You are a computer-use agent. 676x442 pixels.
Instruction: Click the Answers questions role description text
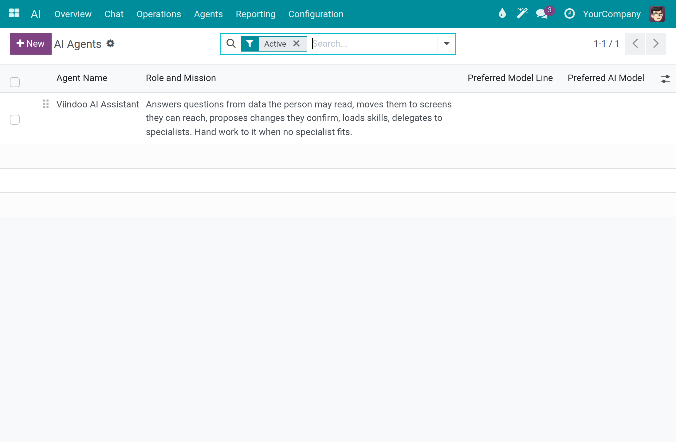299,118
